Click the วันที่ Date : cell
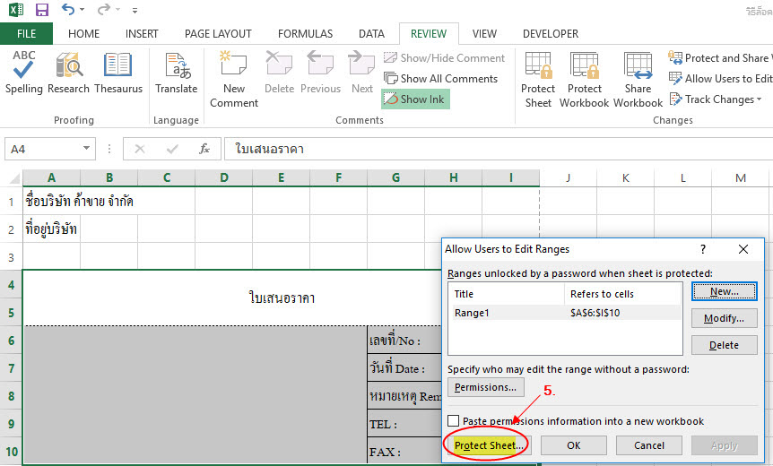The image size is (773, 466). [404, 368]
